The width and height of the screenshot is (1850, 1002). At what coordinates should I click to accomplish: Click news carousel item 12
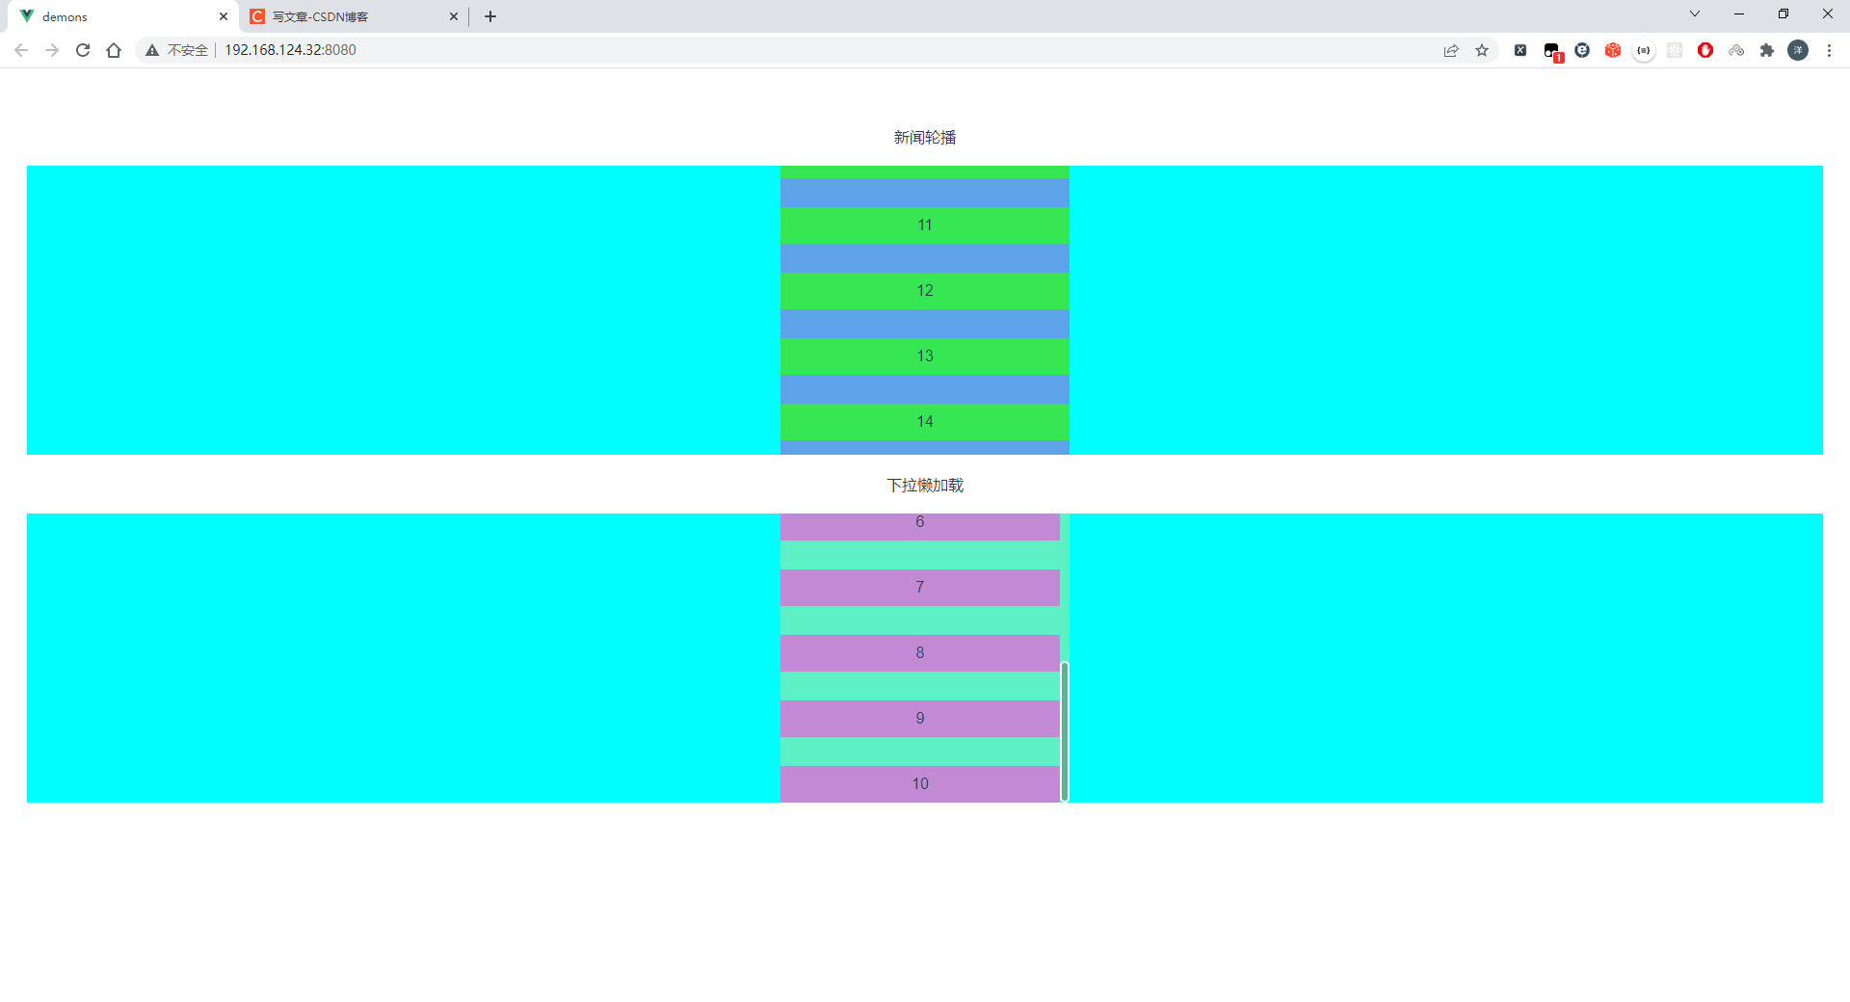pos(925,291)
